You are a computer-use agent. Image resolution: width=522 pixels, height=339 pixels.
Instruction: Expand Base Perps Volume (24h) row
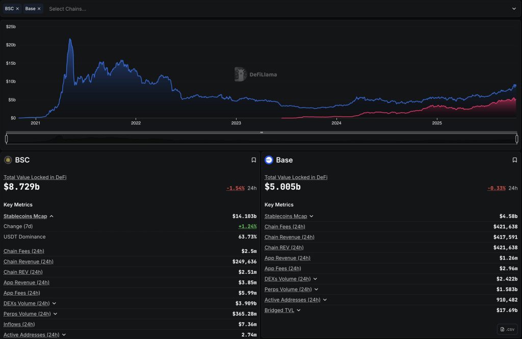click(316, 290)
